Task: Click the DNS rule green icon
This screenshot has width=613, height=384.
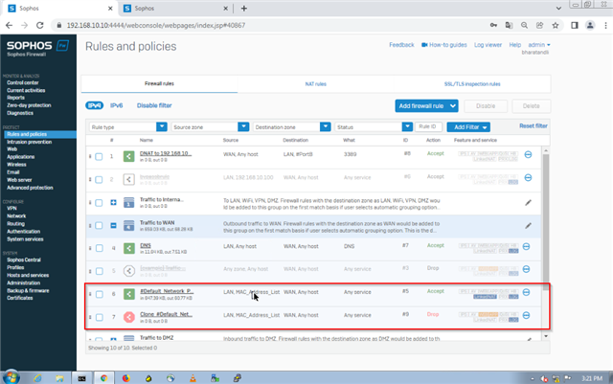Action: [129, 248]
